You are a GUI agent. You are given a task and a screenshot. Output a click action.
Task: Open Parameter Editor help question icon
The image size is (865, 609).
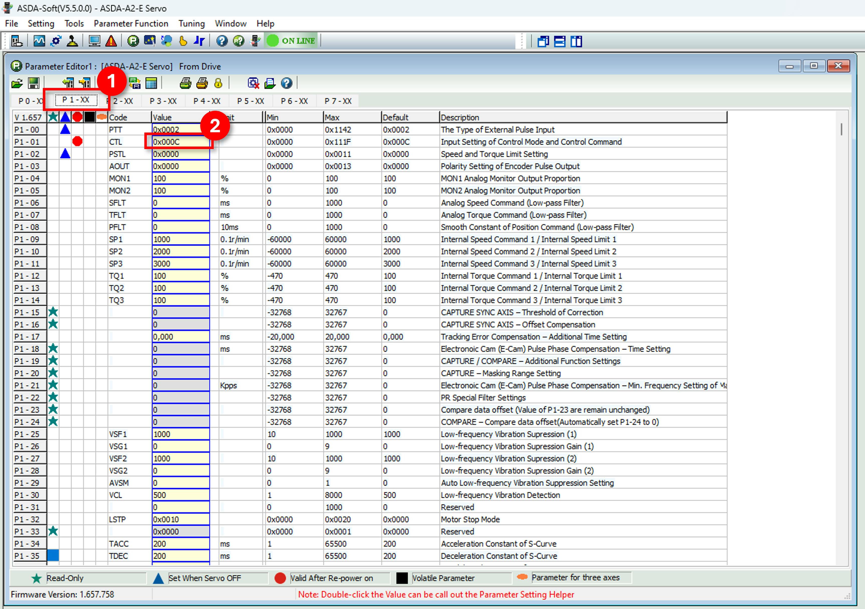pos(286,83)
